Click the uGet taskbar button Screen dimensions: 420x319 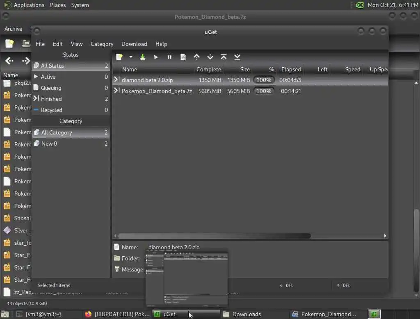[186, 314]
